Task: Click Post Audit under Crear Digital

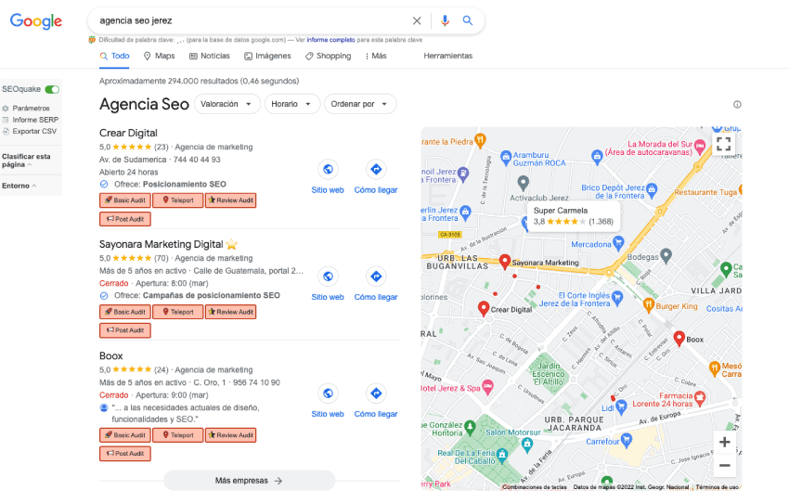Action: tap(124, 219)
